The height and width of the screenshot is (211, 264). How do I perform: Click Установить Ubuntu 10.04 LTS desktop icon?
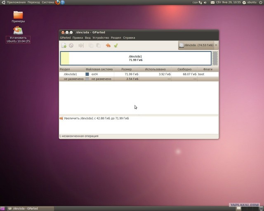coord(18,35)
